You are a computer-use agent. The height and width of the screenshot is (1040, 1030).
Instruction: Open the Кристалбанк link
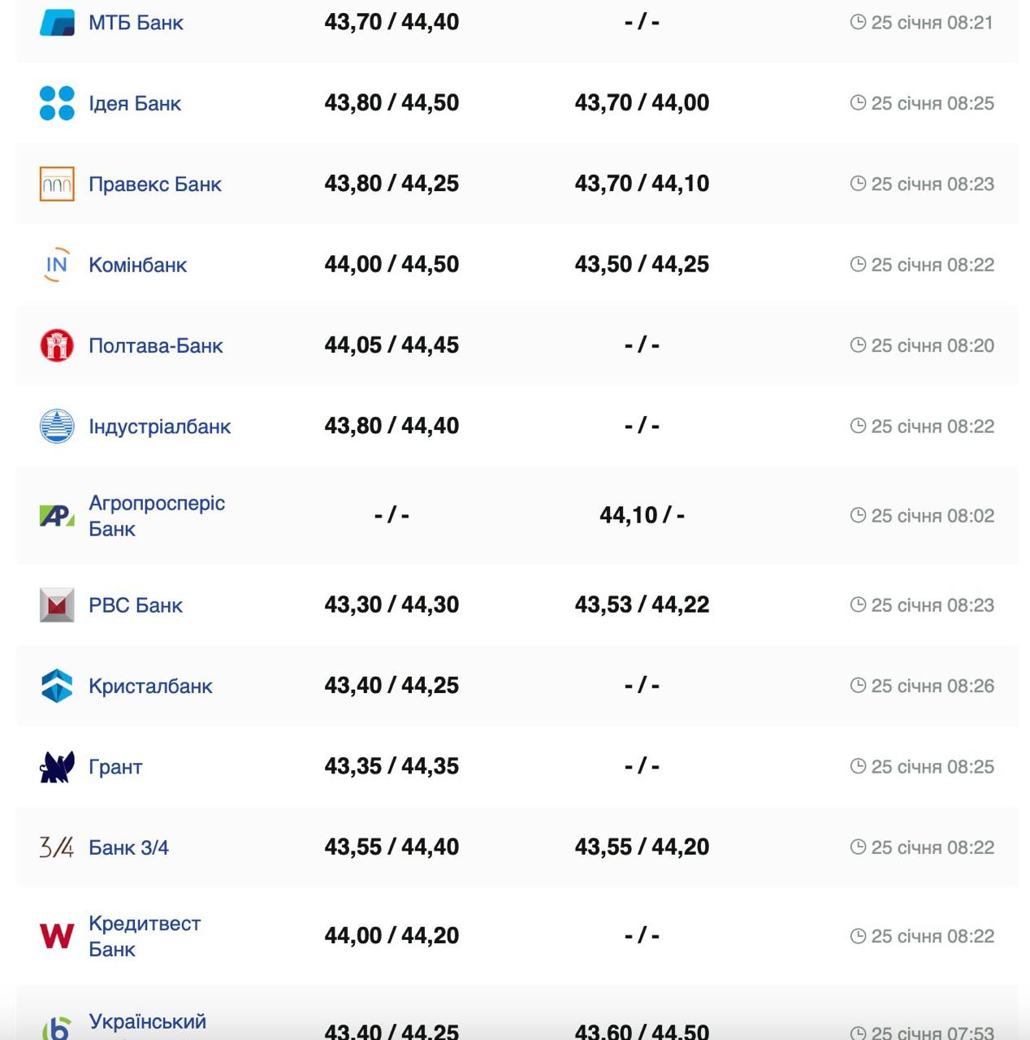[150, 686]
